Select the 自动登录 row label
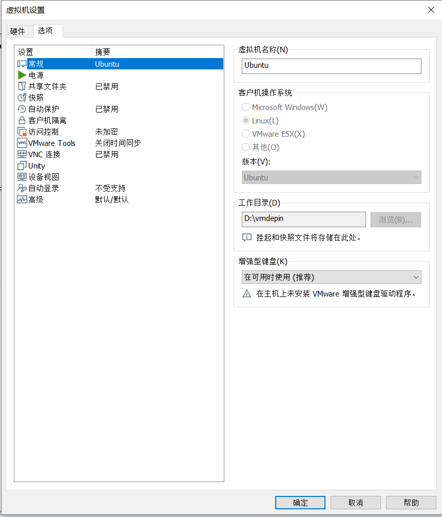Viewport: 442px width, 517px height. click(x=44, y=188)
